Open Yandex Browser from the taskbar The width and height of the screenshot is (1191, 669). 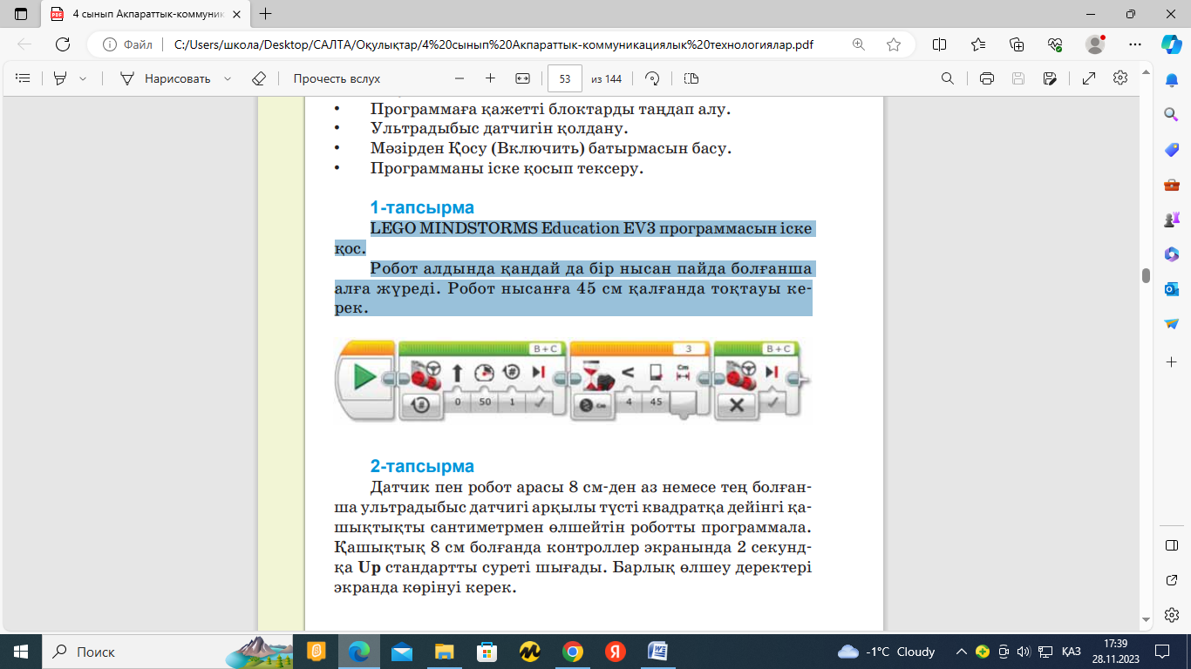coord(616,652)
